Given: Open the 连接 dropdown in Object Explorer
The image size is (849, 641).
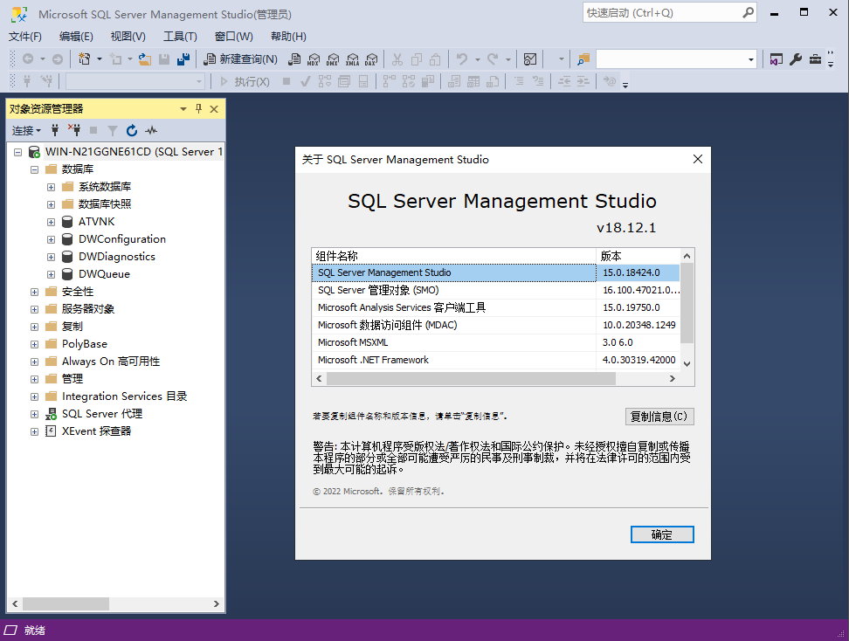Looking at the screenshot, I should click(x=26, y=130).
